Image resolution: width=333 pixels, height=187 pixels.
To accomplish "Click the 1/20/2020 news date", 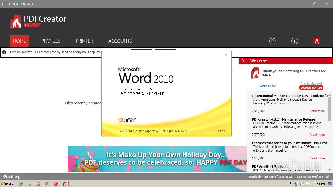I will tap(259, 158).
